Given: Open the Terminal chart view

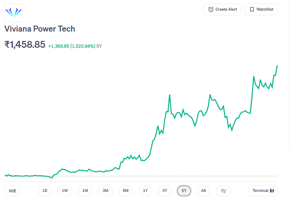Looking at the screenshot, I should click(263, 191).
